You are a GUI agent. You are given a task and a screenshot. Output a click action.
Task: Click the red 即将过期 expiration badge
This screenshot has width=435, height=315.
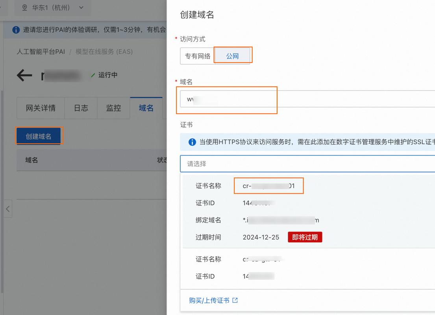(x=305, y=237)
